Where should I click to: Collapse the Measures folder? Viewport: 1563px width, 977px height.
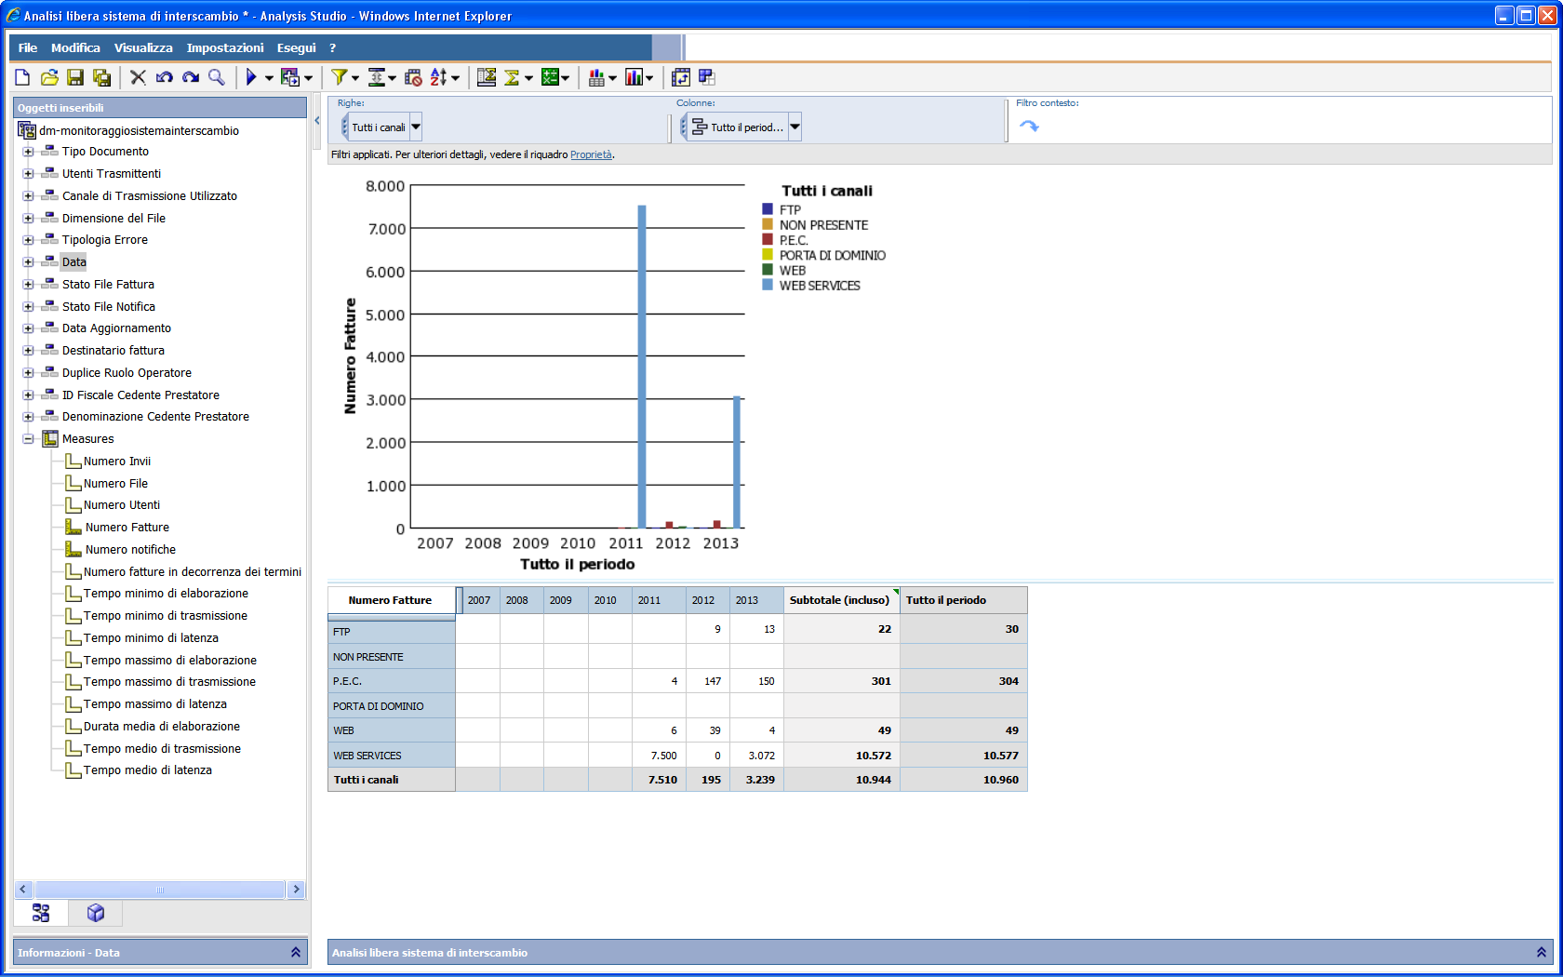point(28,439)
